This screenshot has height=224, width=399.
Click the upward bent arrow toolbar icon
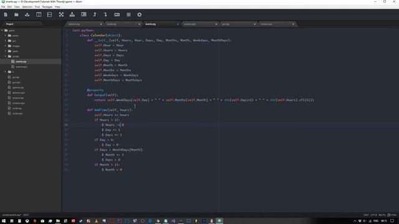coord(95,15)
